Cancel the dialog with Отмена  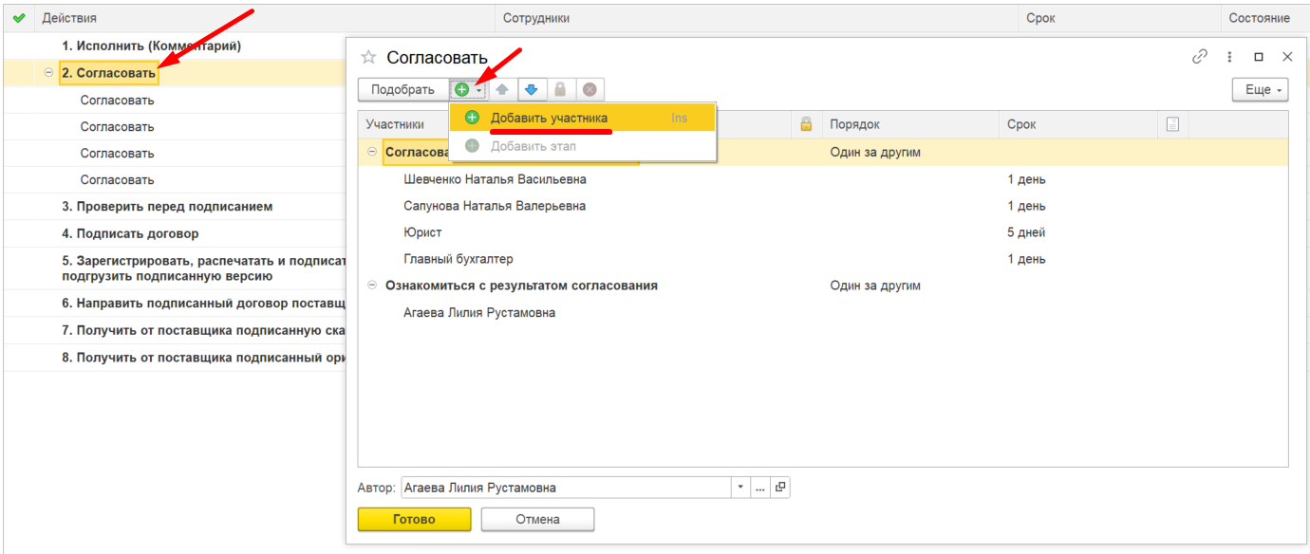537,519
